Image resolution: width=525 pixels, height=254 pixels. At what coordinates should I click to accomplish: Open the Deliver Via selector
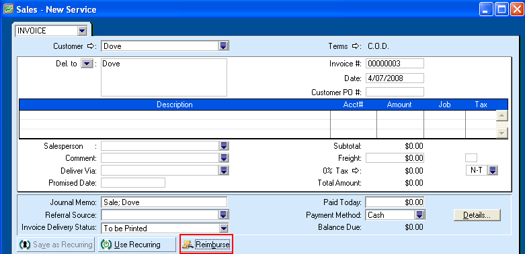tap(224, 170)
